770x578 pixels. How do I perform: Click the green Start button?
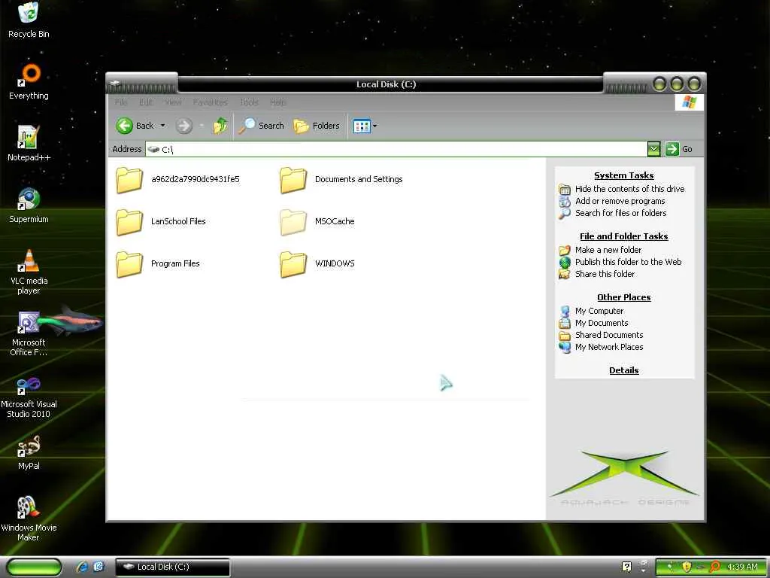[33, 567]
